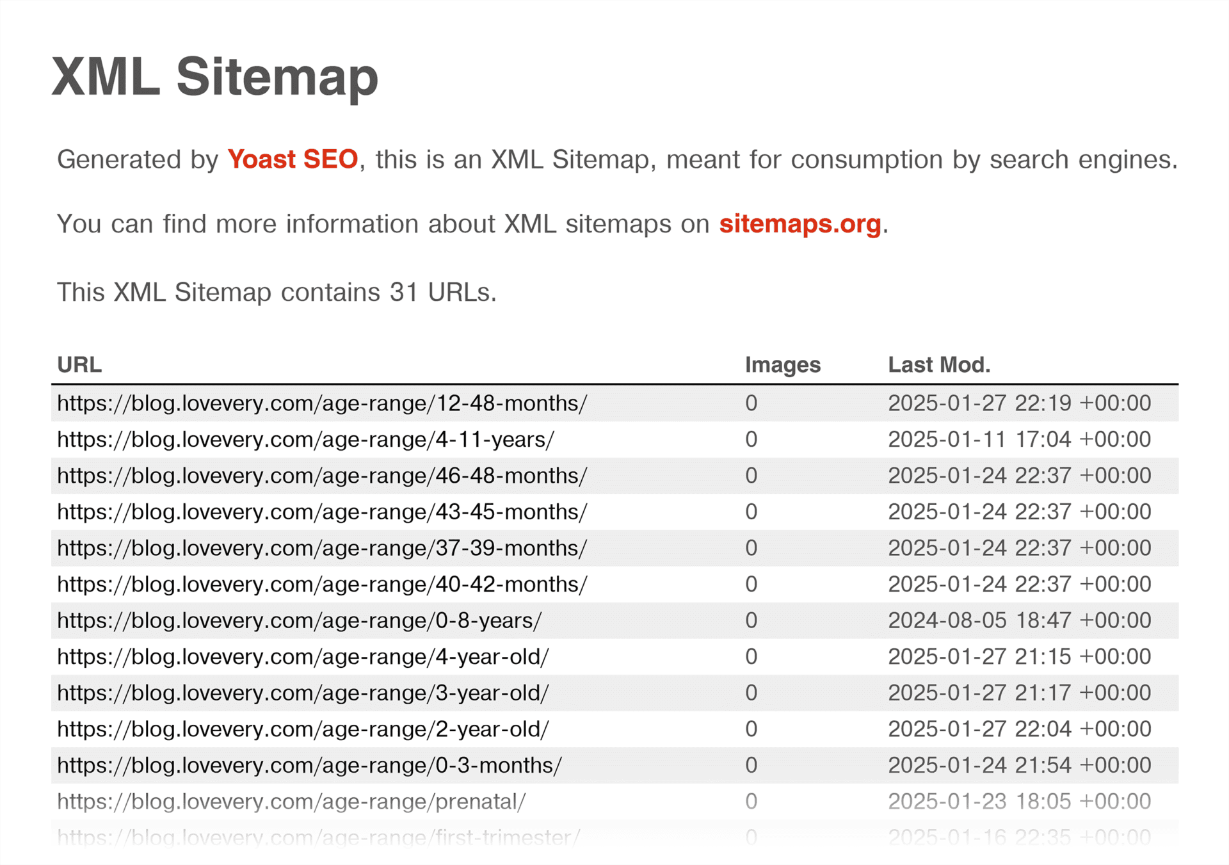Open the Yoast SEO link
Viewport: 1229px width, 865px height.
pyautogui.click(x=293, y=159)
